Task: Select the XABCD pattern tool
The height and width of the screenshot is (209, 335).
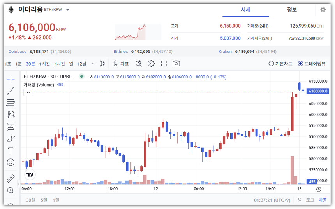Action: (11, 115)
